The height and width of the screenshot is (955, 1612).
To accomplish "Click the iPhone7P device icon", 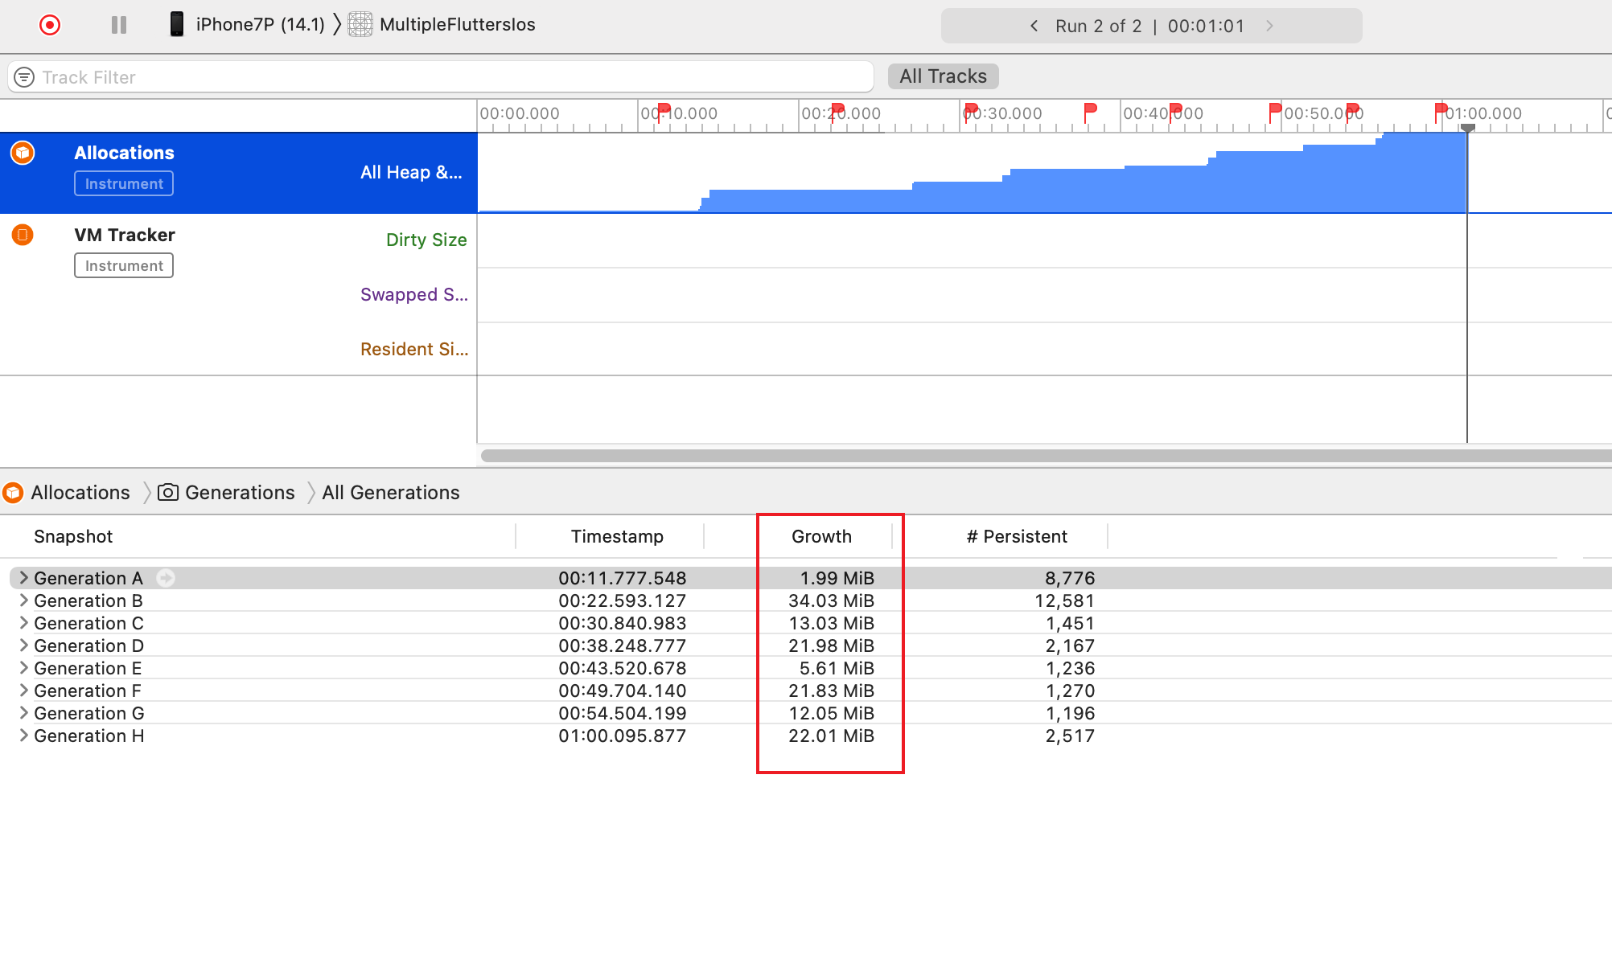I will tap(177, 24).
